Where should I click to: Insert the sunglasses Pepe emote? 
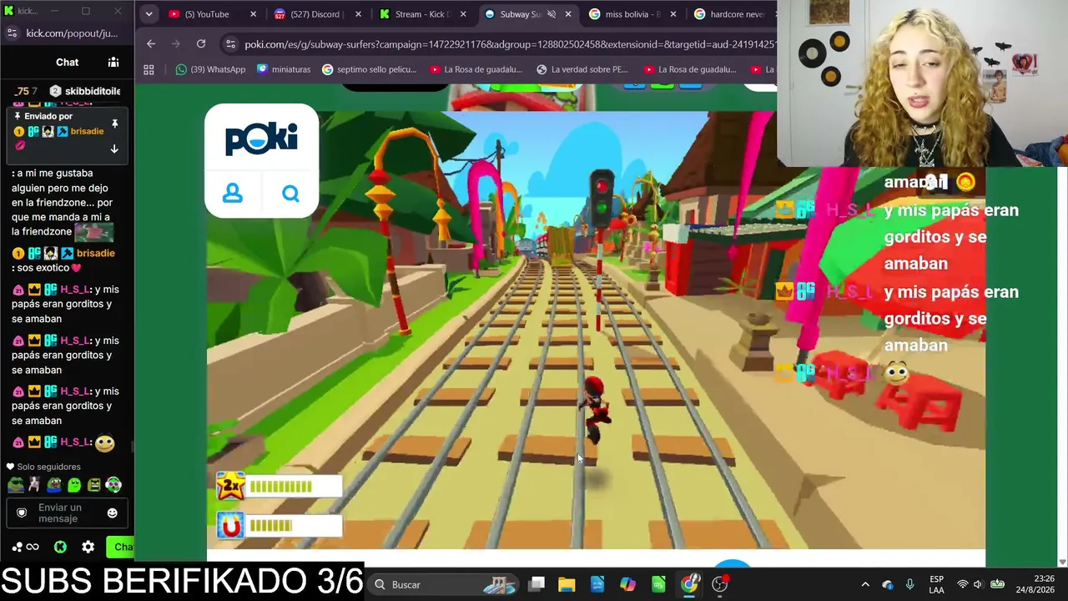15,484
